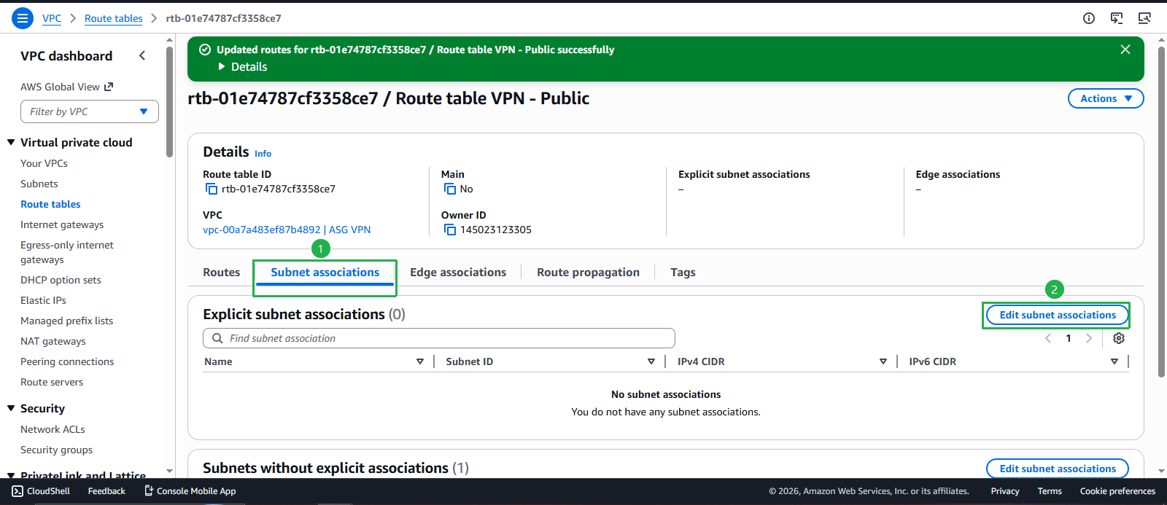This screenshot has height=505, width=1167.
Task: Open Internet gateways in sidebar
Action: [62, 224]
